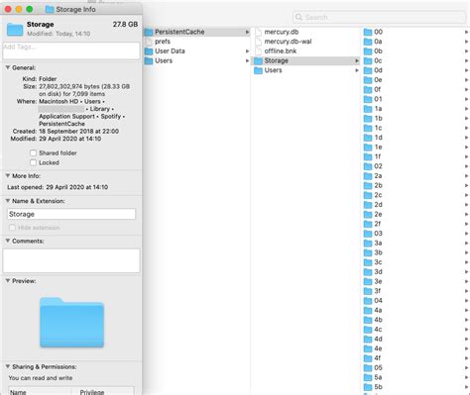Viewport: 470px width, 395px height.
Task: Collapse the Preview section
Action: coord(7,281)
